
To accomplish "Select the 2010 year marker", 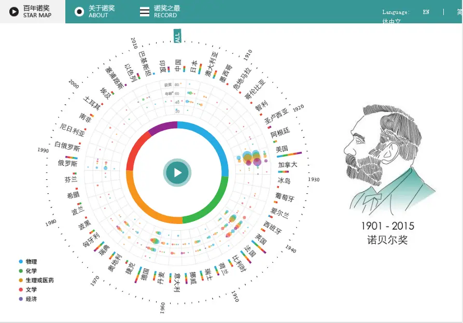I will click(134, 43).
